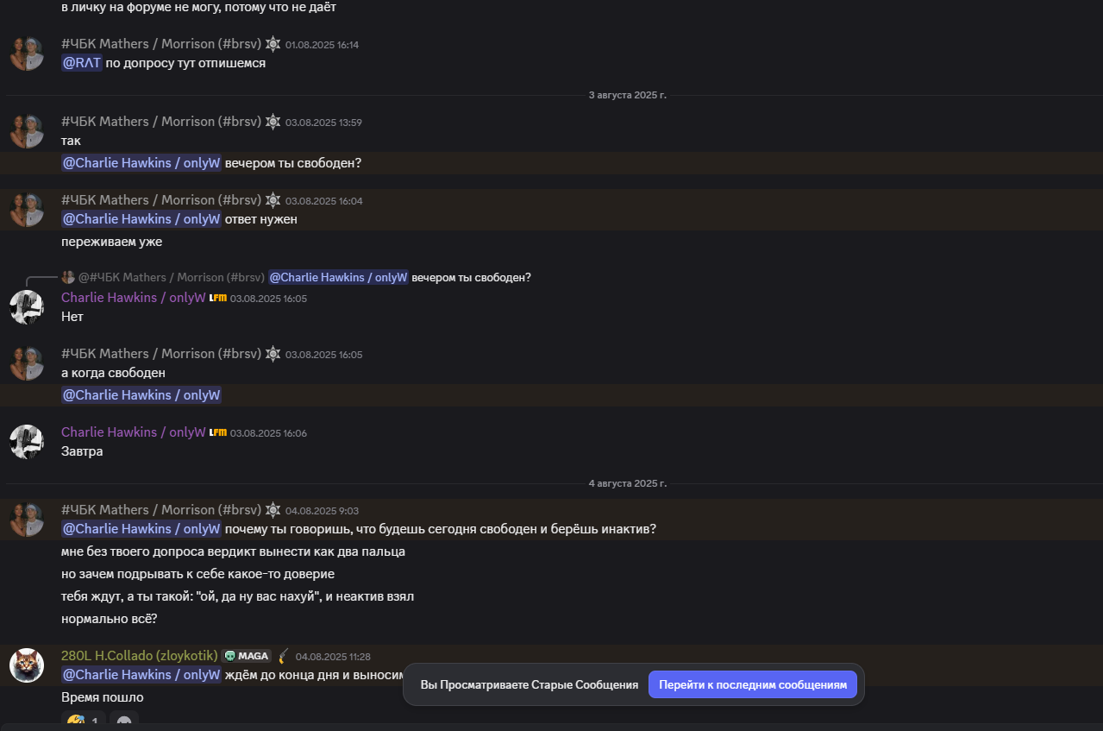The width and height of the screenshot is (1103, 731).
Task: Jump to latest messages with "Перейти к последним сообщениям"
Action: coord(753,684)
